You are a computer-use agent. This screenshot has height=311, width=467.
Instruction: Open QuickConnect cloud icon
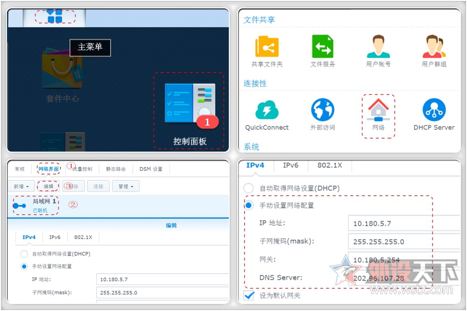point(267,110)
